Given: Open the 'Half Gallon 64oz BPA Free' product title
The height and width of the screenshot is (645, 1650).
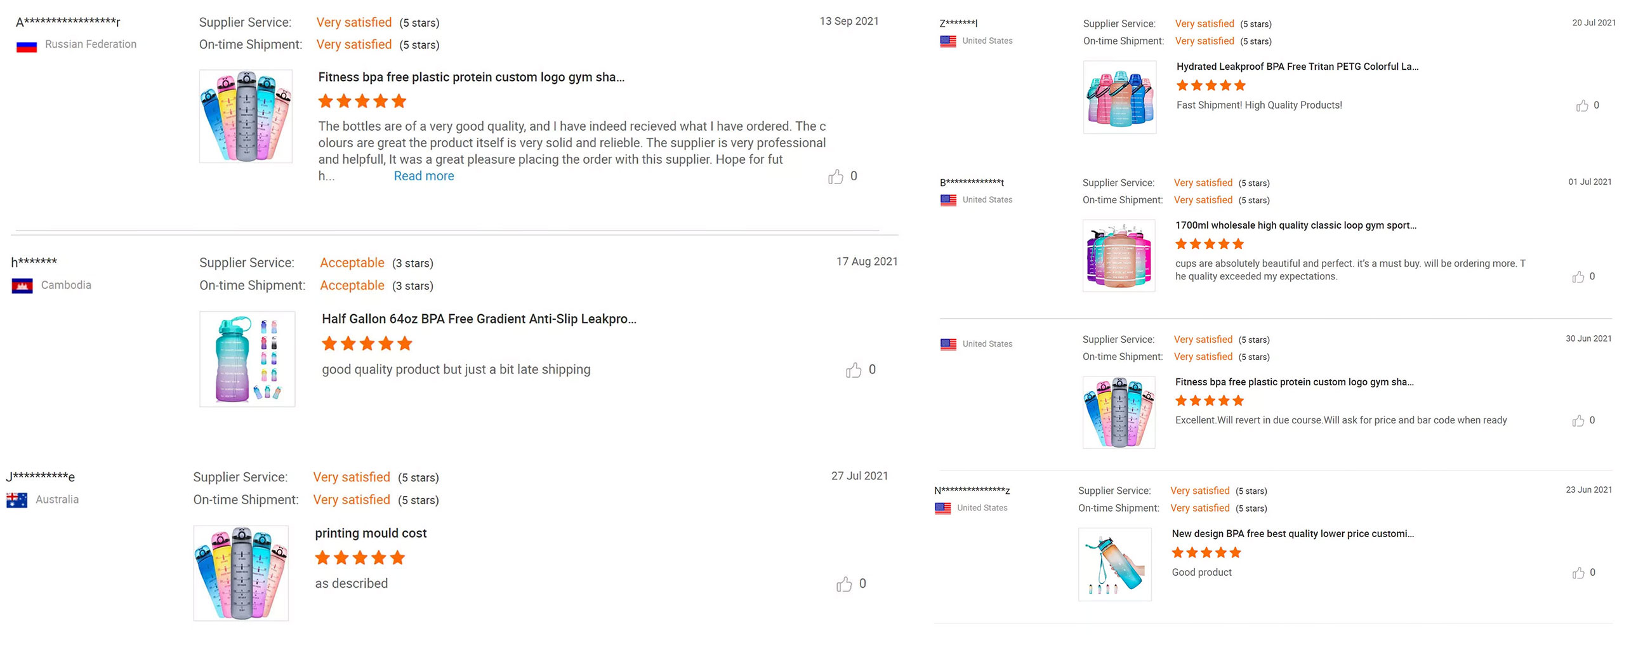Looking at the screenshot, I should coord(478,319).
